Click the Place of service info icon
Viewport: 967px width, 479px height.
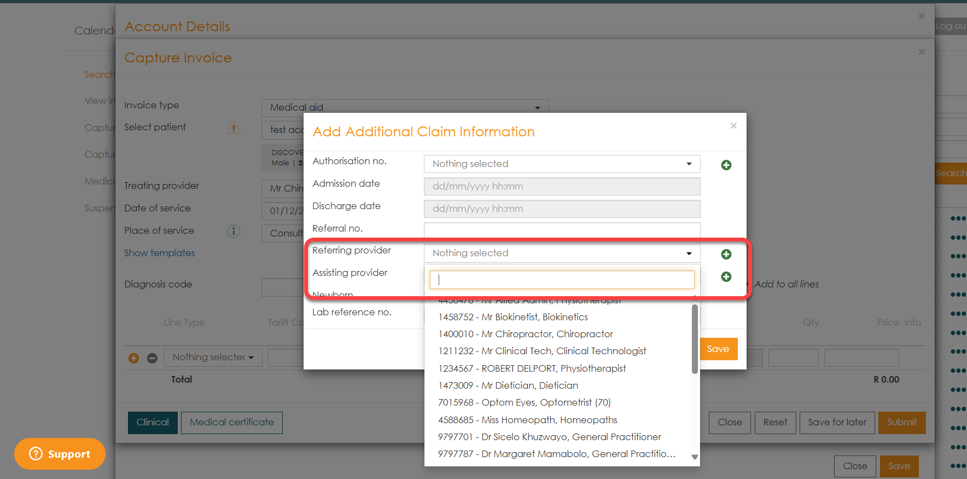pos(234,231)
